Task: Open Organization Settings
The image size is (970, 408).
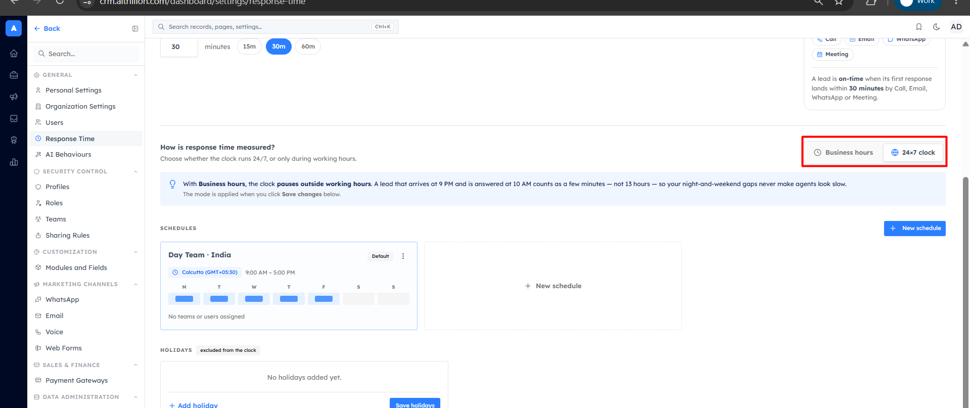Action: click(86, 107)
